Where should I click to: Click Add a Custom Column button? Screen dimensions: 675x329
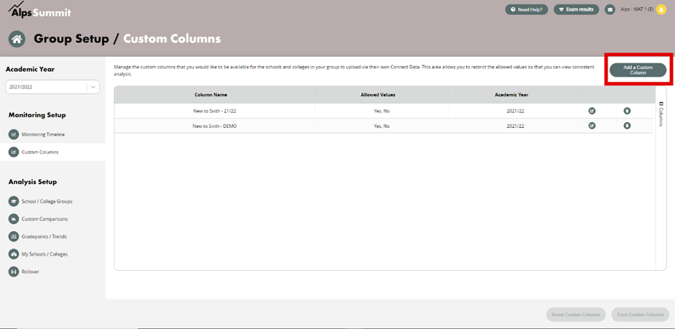click(638, 70)
